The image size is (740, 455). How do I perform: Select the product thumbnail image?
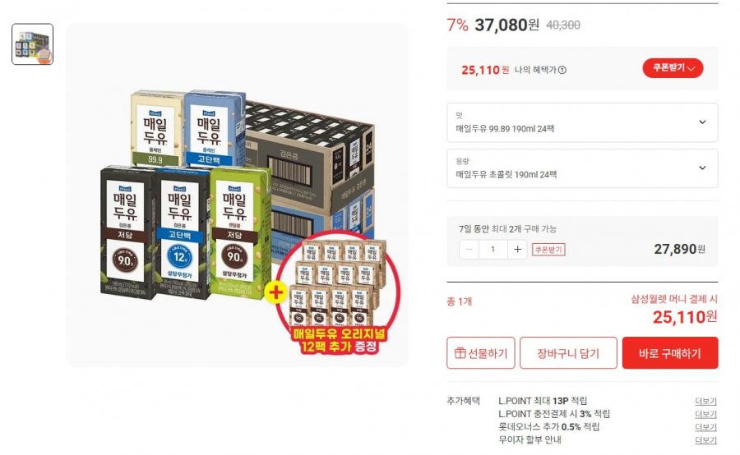coord(33,44)
